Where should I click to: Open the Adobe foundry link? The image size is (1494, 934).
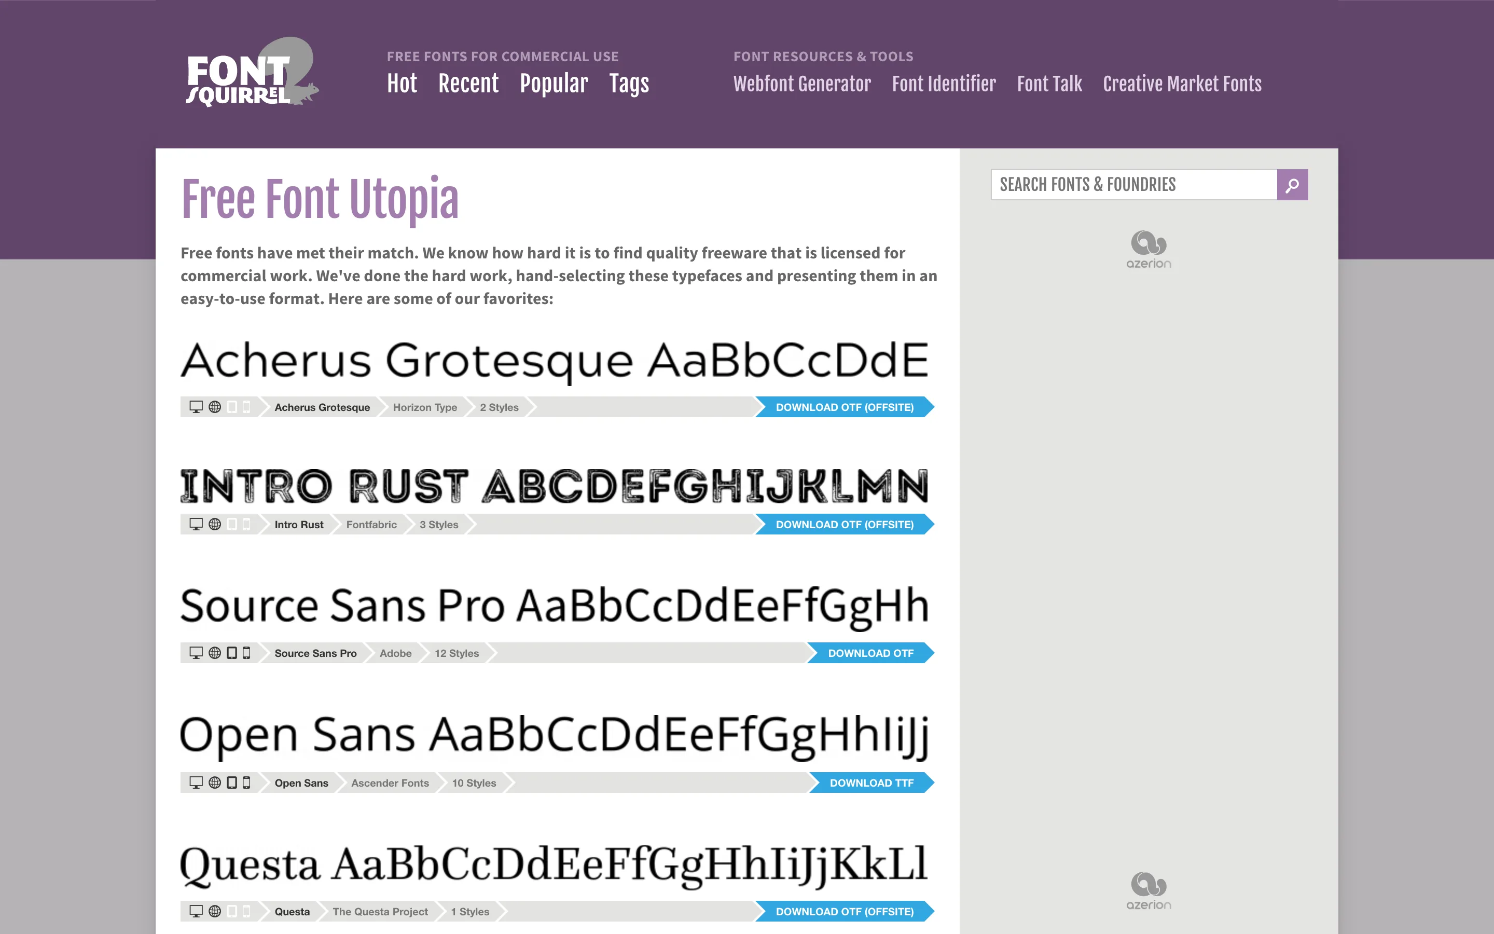[x=395, y=653]
